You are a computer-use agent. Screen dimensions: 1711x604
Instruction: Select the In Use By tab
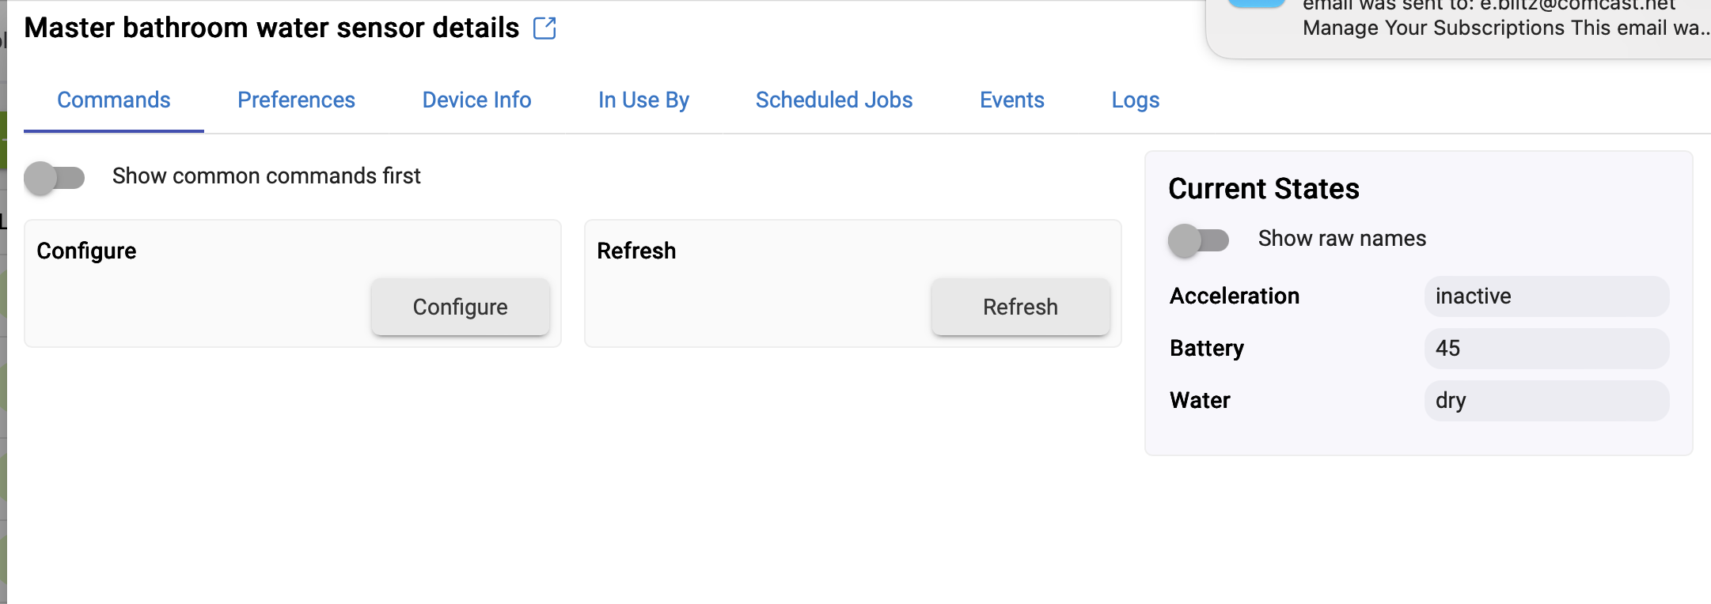click(643, 100)
